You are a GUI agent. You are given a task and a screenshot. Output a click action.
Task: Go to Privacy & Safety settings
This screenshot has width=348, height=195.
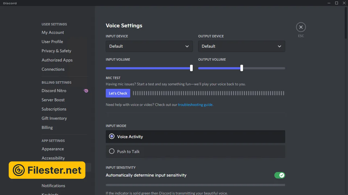[x=56, y=51]
